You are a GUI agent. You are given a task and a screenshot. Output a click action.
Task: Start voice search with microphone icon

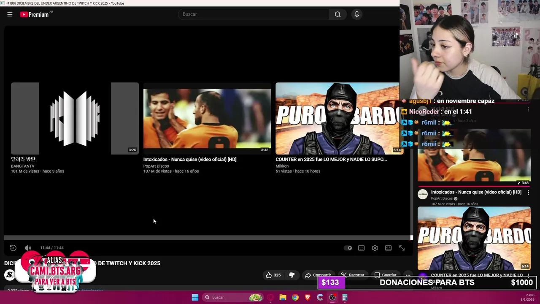(357, 14)
